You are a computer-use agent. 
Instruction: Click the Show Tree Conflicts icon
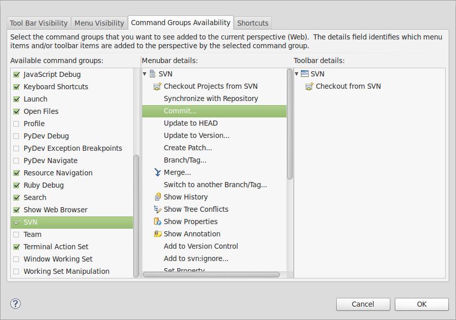[157, 209]
